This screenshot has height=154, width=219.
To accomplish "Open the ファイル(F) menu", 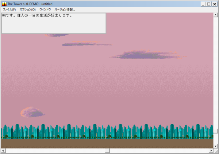I will [x=9, y=9].
